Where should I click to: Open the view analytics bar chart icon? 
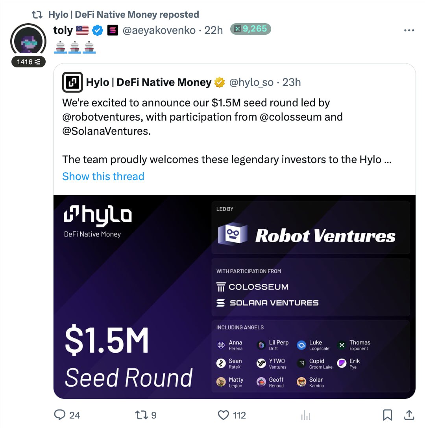(306, 415)
